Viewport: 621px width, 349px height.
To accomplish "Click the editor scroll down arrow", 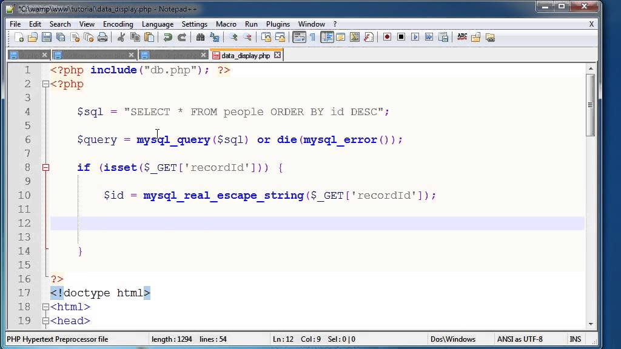I will (591, 324).
